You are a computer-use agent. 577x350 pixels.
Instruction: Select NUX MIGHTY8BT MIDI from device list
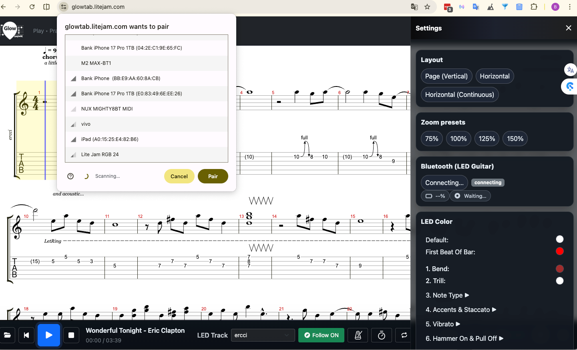click(107, 109)
